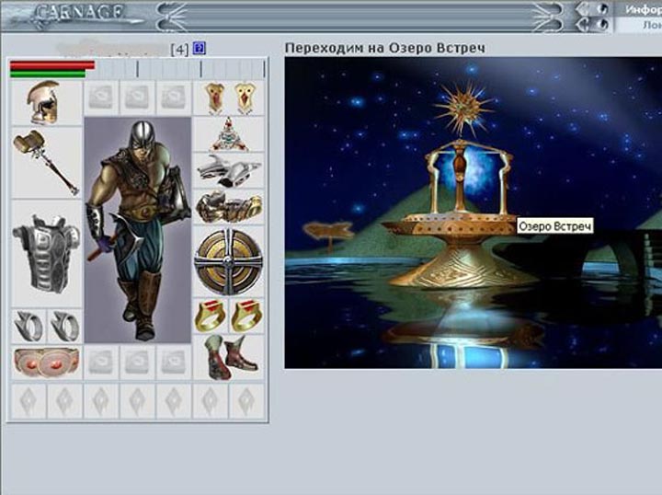662x495 pixels.
Task: Click the red health bar
Action: pos(52,65)
